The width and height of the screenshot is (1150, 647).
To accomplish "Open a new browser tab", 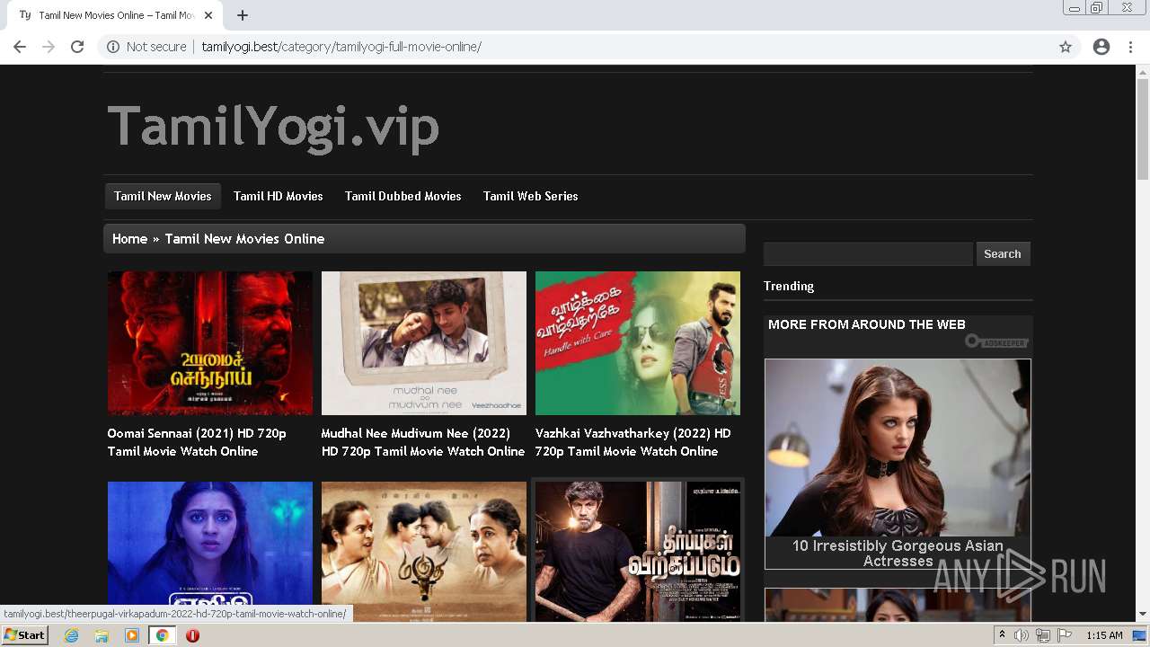I will pyautogui.click(x=243, y=15).
